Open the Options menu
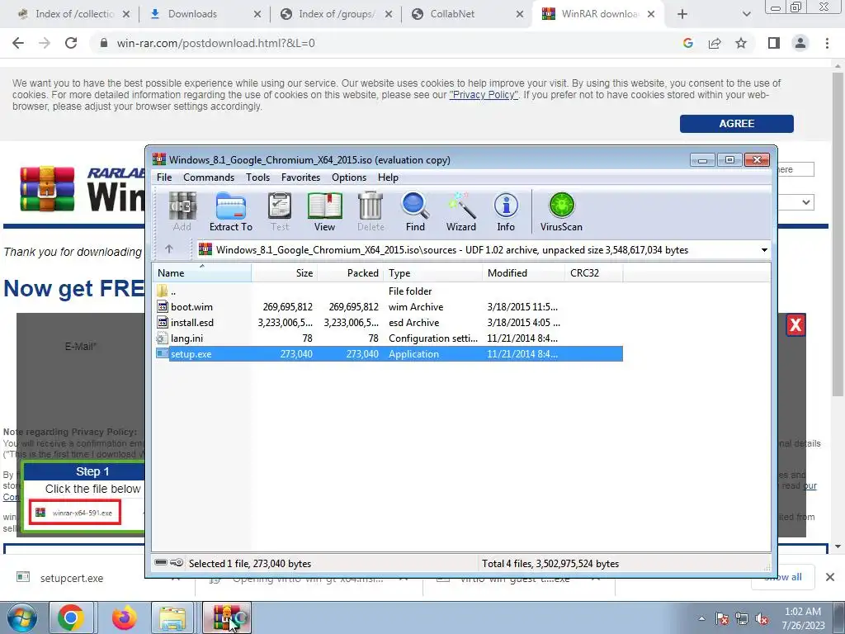The width and height of the screenshot is (845, 634). point(349,177)
